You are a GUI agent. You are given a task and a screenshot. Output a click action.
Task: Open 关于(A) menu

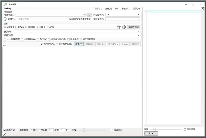136,9
